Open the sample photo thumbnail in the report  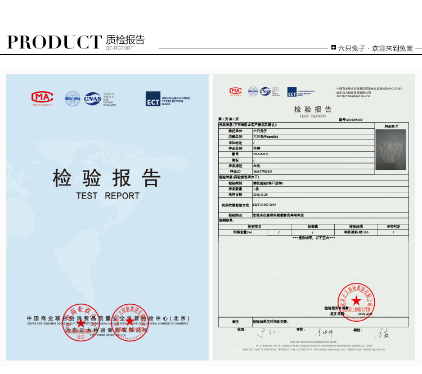(391, 150)
